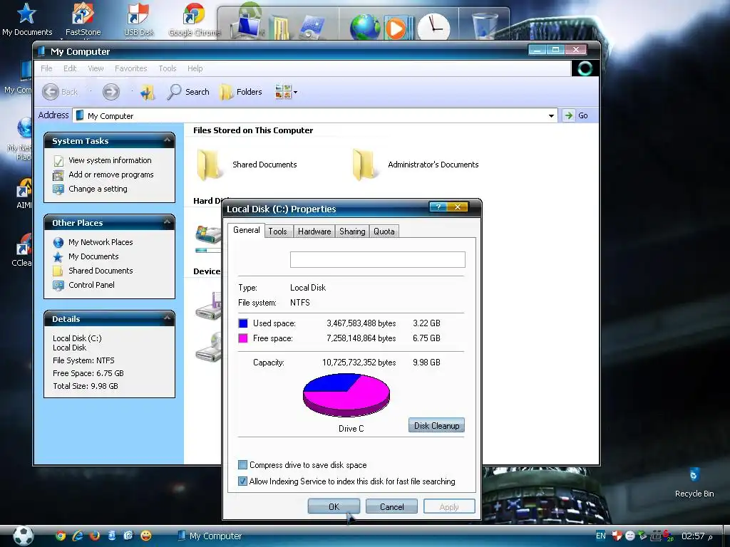The height and width of the screenshot is (547, 730).
Task: Select the CD drive icon under Devices
Action: tap(208, 347)
